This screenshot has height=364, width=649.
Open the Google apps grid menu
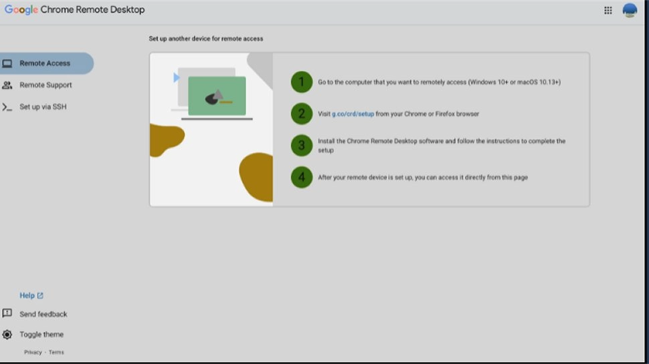pyautogui.click(x=608, y=10)
